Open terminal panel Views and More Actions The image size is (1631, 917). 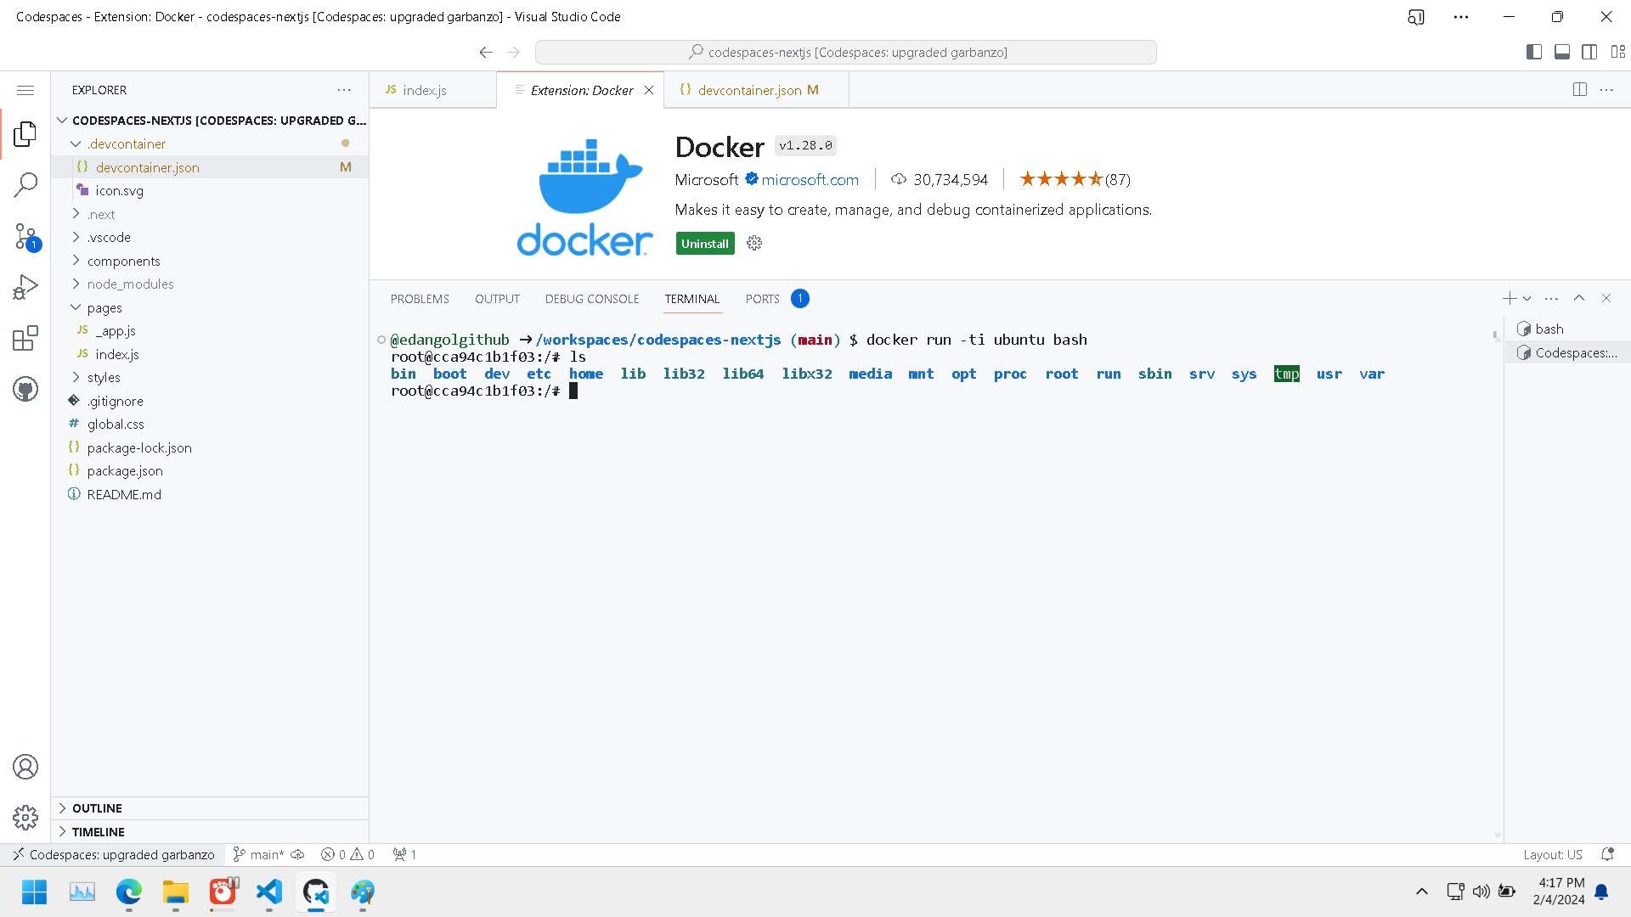pos(1551,298)
